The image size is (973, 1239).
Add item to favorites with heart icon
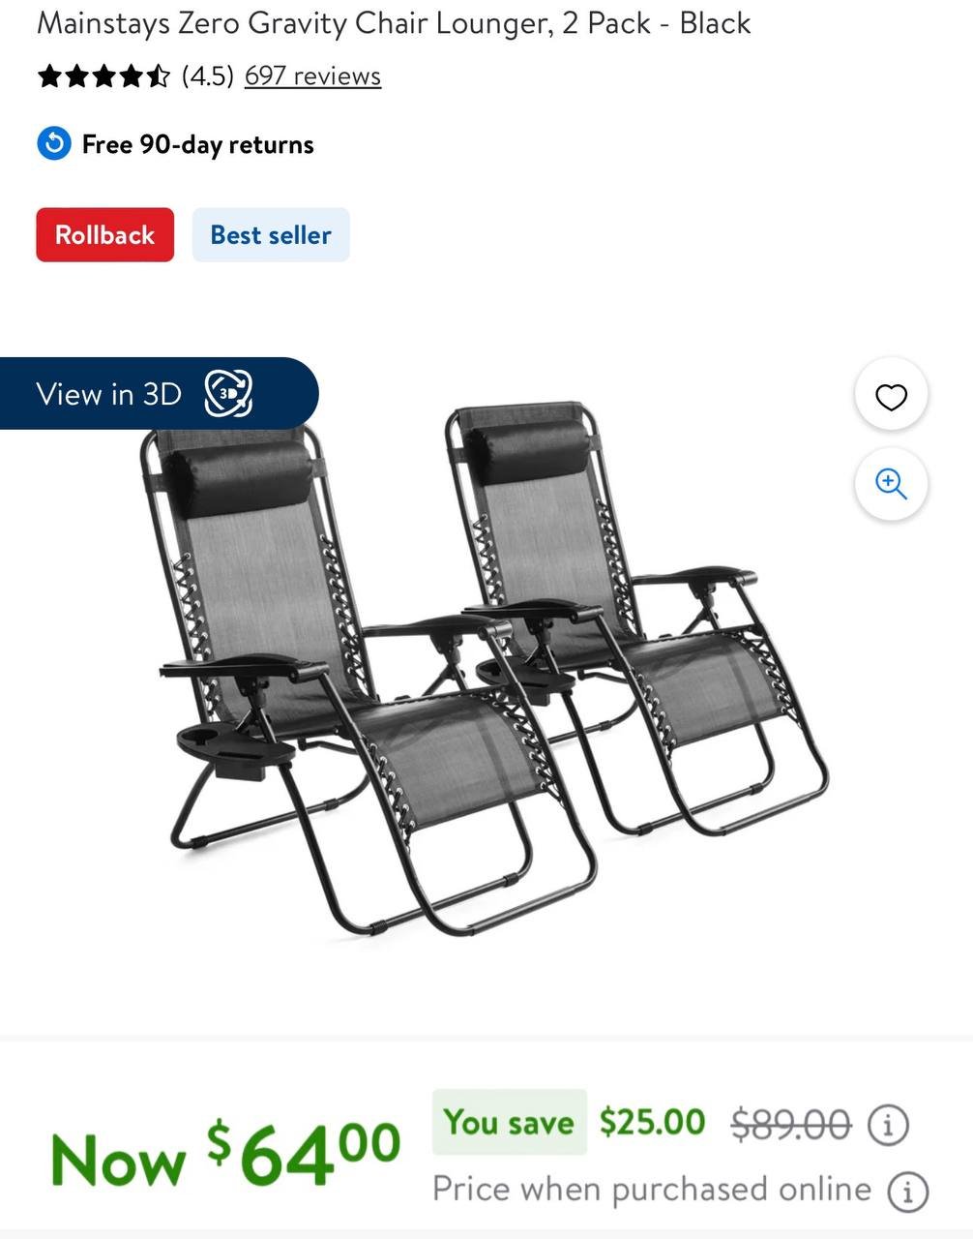pos(891,396)
